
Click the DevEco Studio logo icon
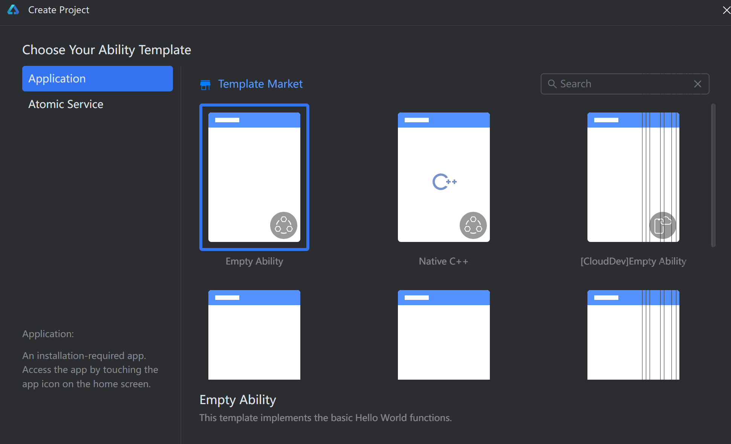coord(13,10)
